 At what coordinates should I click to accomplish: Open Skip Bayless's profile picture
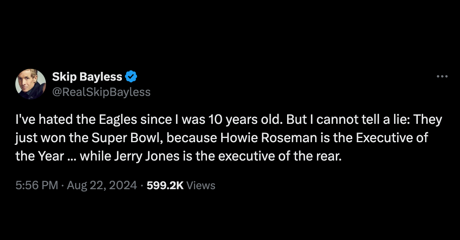pos(31,84)
